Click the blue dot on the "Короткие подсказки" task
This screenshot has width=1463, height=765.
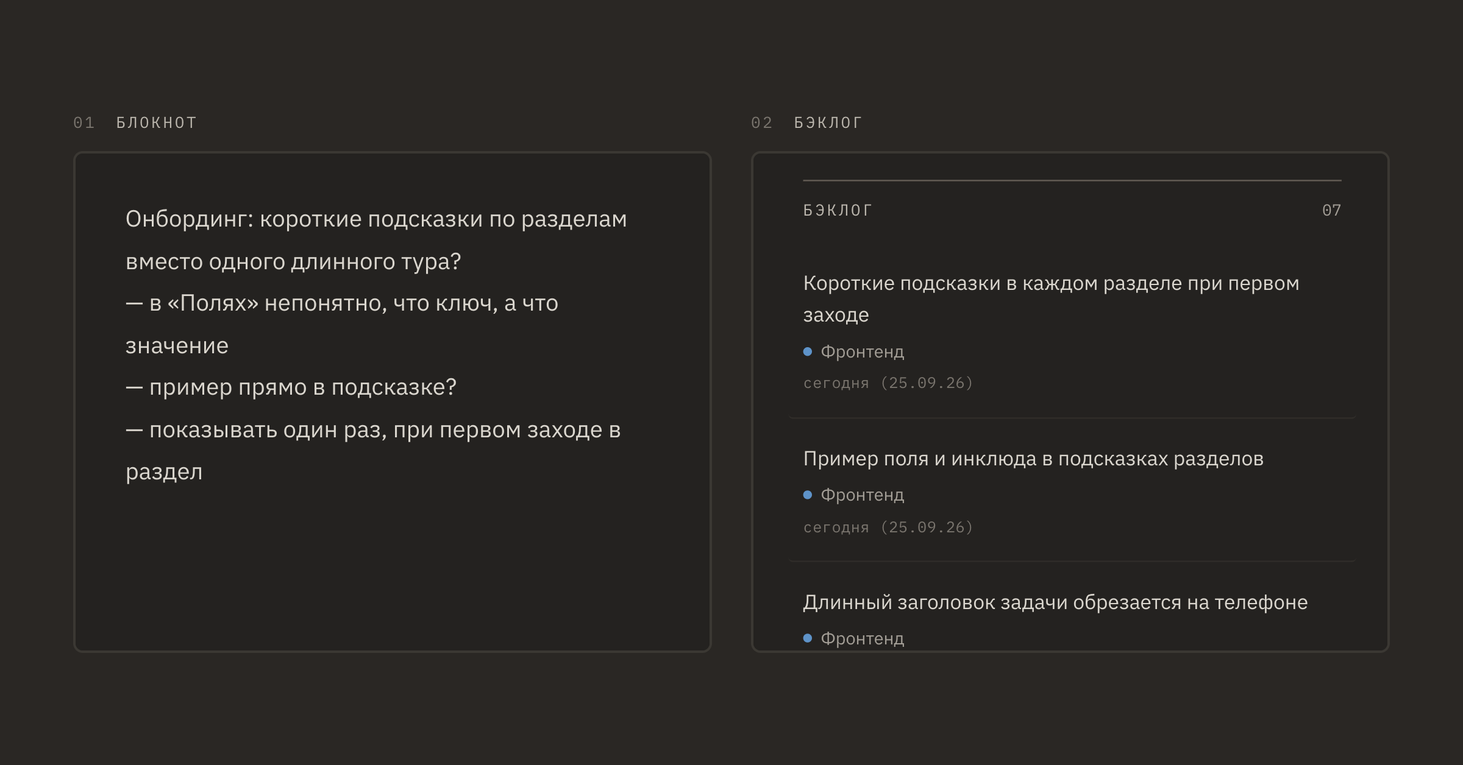point(808,351)
